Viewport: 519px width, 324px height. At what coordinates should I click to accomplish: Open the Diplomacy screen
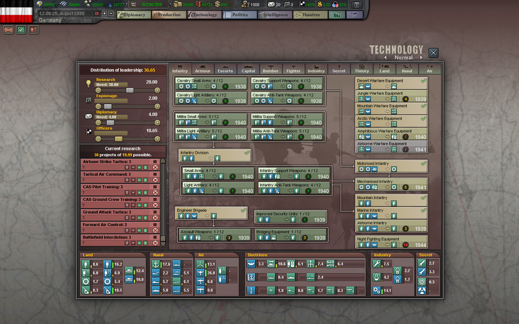pyautogui.click(x=134, y=15)
